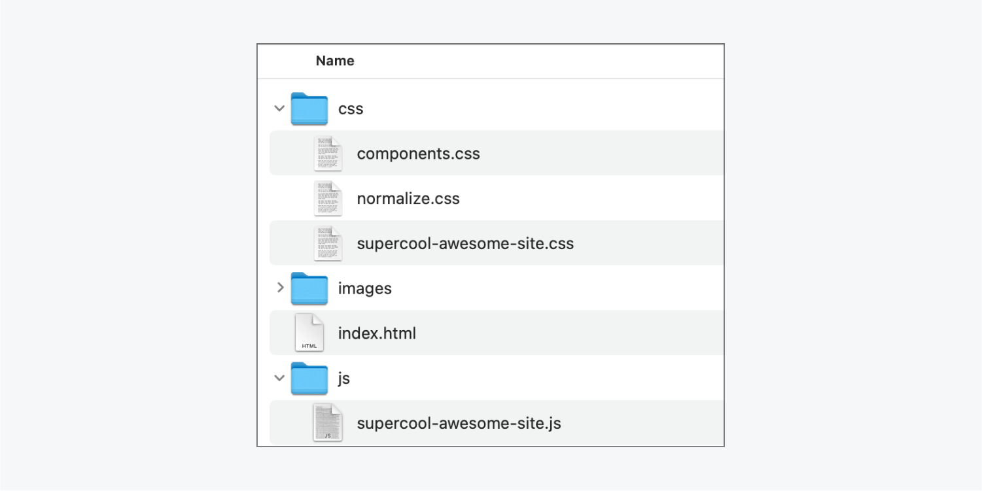
Task: Click the normalize.css file icon
Action: coord(328,198)
